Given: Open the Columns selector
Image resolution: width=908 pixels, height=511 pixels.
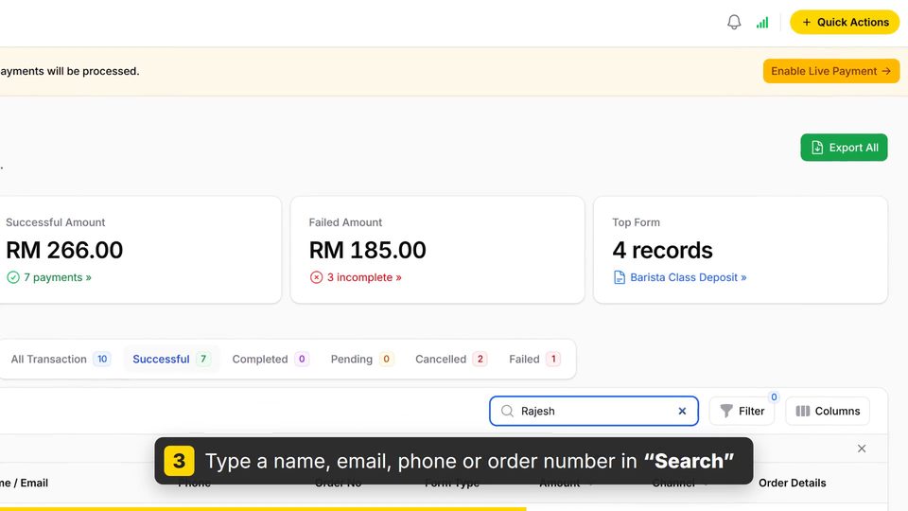Looking at the screenshot, I should click(828, 411).
